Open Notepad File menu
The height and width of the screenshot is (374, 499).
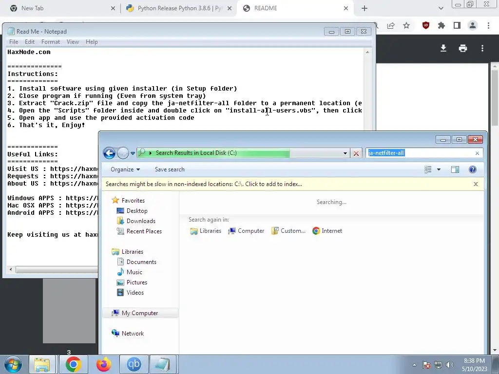[14, 42]
